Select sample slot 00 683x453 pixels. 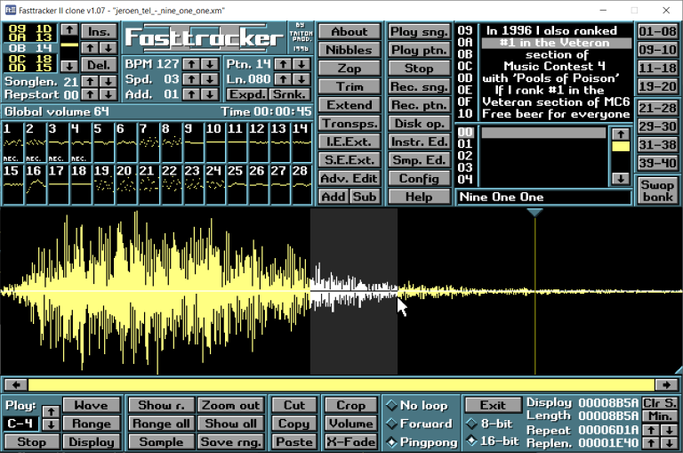tap(543, 132)
